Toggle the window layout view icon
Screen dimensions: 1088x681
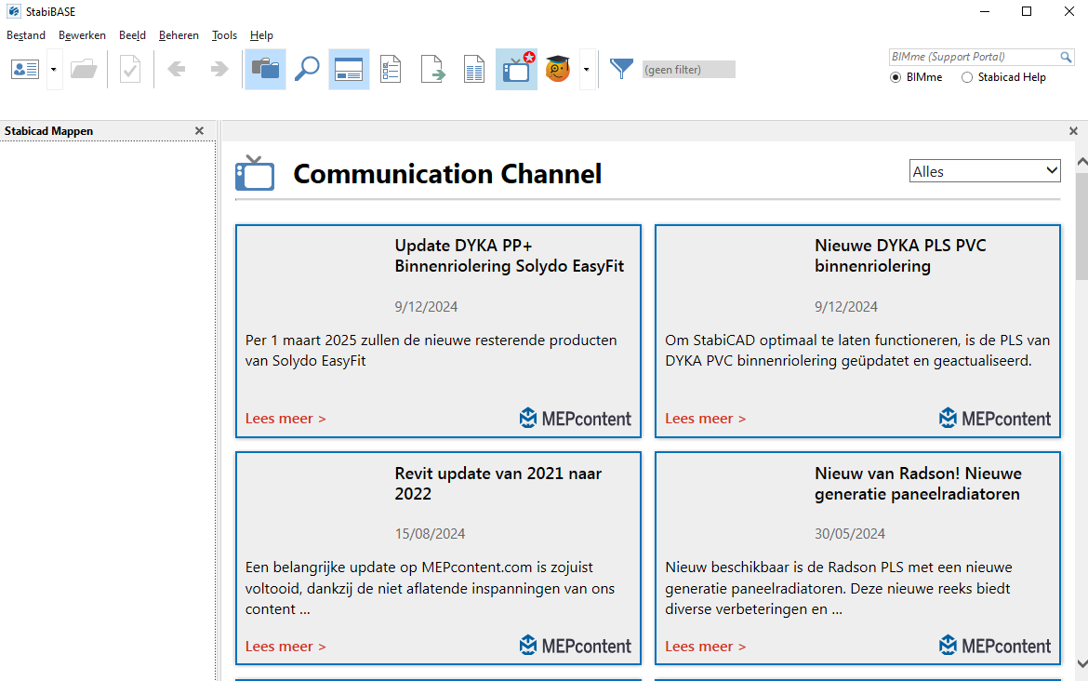tap(349, 70)
